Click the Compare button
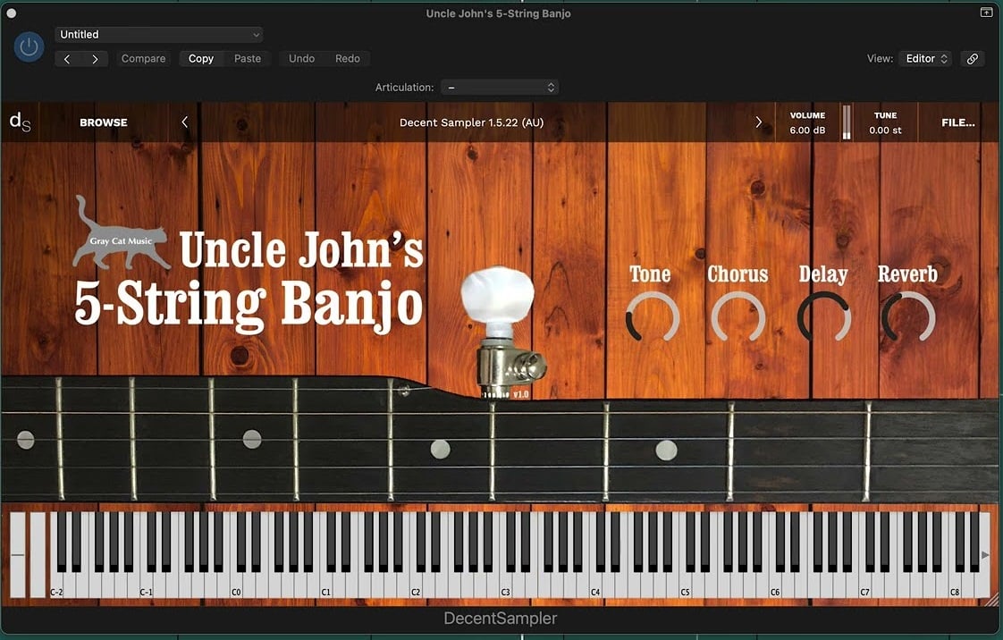The width and height of the screenshot is (1003, 640). (x=143, y=59)
